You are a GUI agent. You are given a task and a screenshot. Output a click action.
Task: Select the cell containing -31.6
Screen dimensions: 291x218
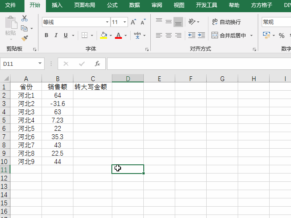58,103
